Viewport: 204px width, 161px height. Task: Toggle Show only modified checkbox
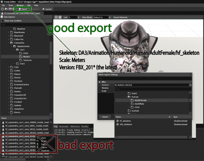coord(2,21)
